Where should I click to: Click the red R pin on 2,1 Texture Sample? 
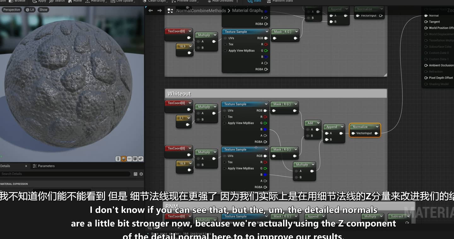[265, 117]
